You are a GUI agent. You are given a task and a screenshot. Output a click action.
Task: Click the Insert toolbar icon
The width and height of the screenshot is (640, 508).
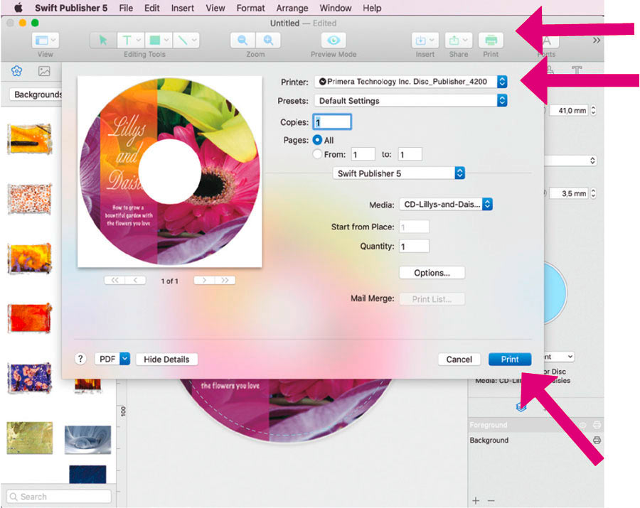click(x=425, y=40)
